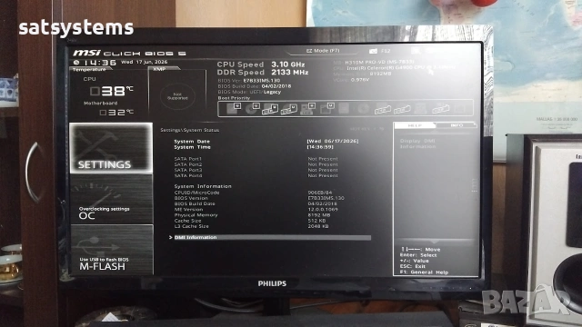Click the CPUID/MicroCode label
This screenshot has height=327, width=582.
pyautogui.click(x=196, y=193)
